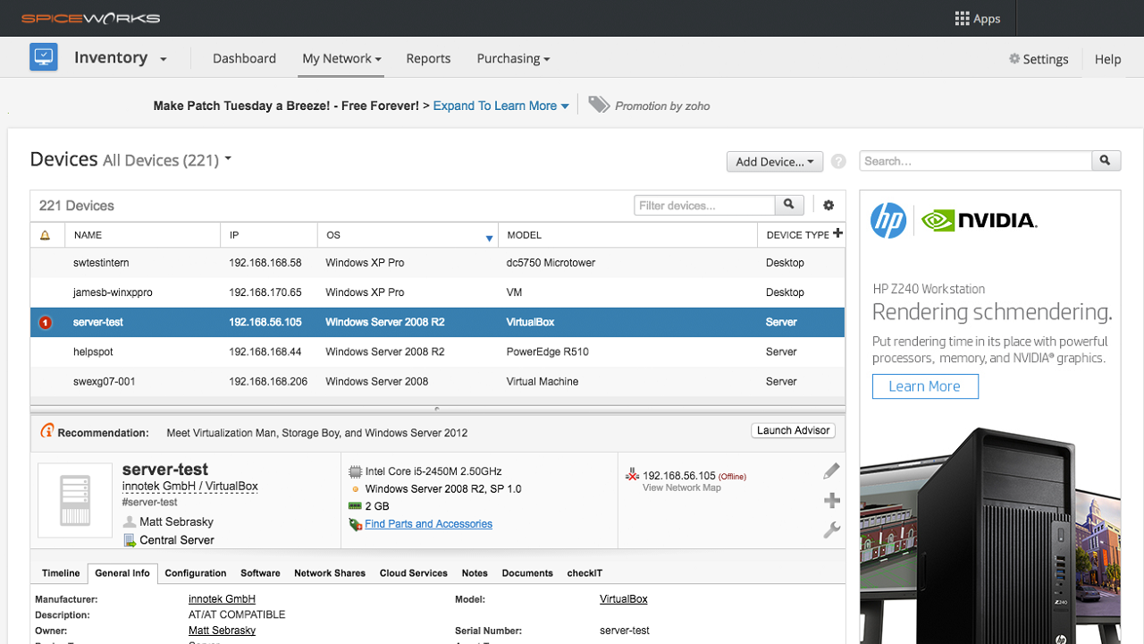Add a column with plus icon
This screenshot has width=1144, height=644.
[x=837, y=233]
